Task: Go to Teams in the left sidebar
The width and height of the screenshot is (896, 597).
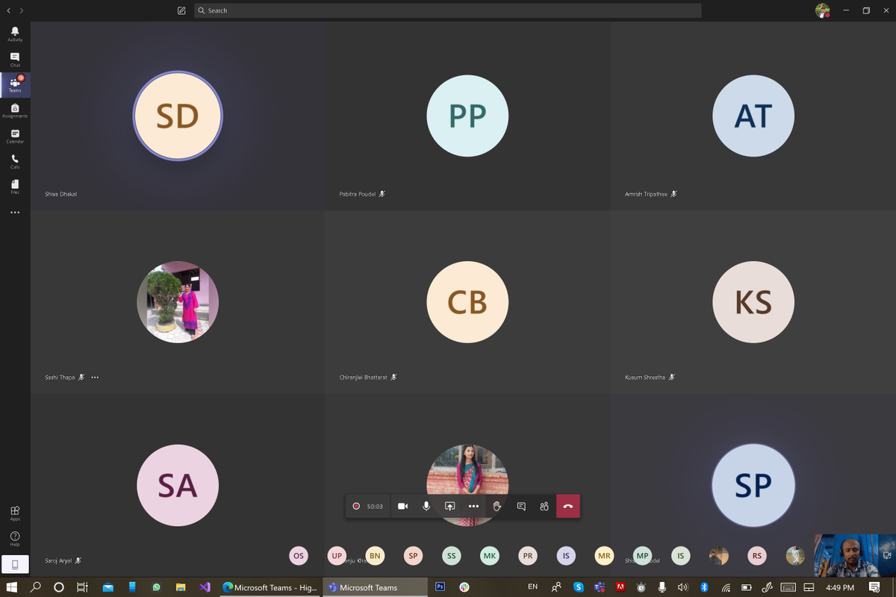Action: 15,84
